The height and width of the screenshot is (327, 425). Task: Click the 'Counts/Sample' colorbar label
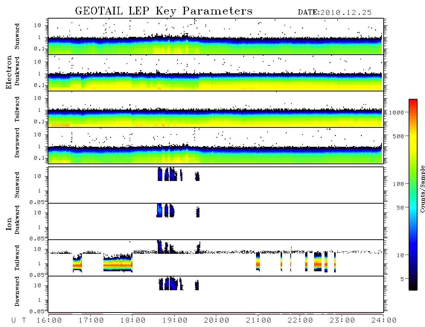(x=422, y=189)
